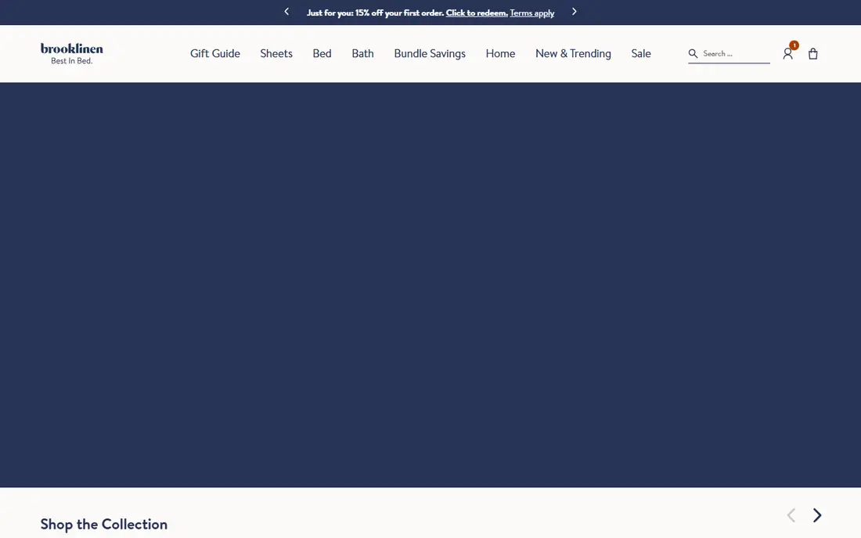Open the account profile icon
The width and height of the screenshot is (861, 538).
point(788,54)
